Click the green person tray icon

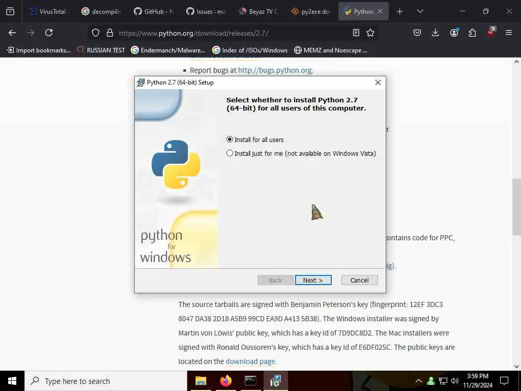click(x=431, y=381)
